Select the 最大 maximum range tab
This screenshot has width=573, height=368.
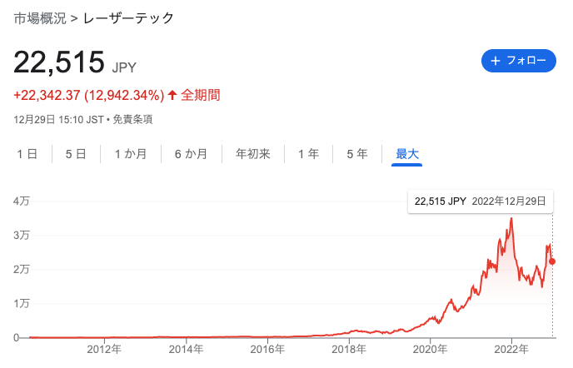[x=407, y=154]
